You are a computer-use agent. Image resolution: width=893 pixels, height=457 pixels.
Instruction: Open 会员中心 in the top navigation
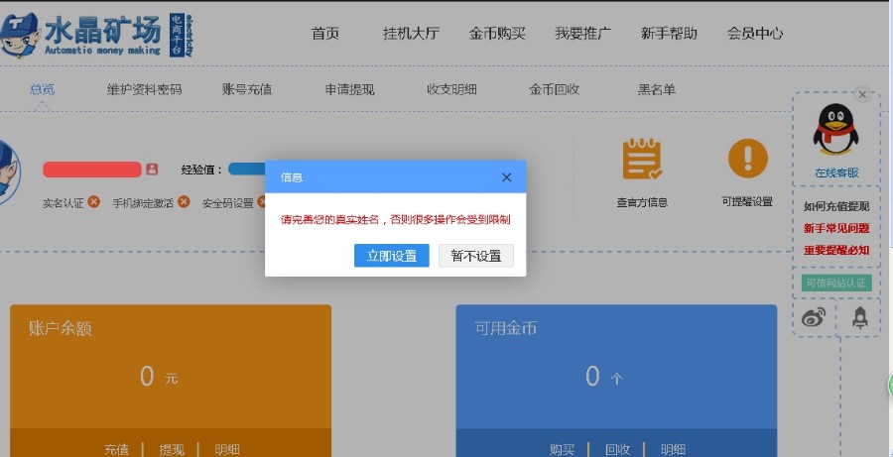click(755, 34)
